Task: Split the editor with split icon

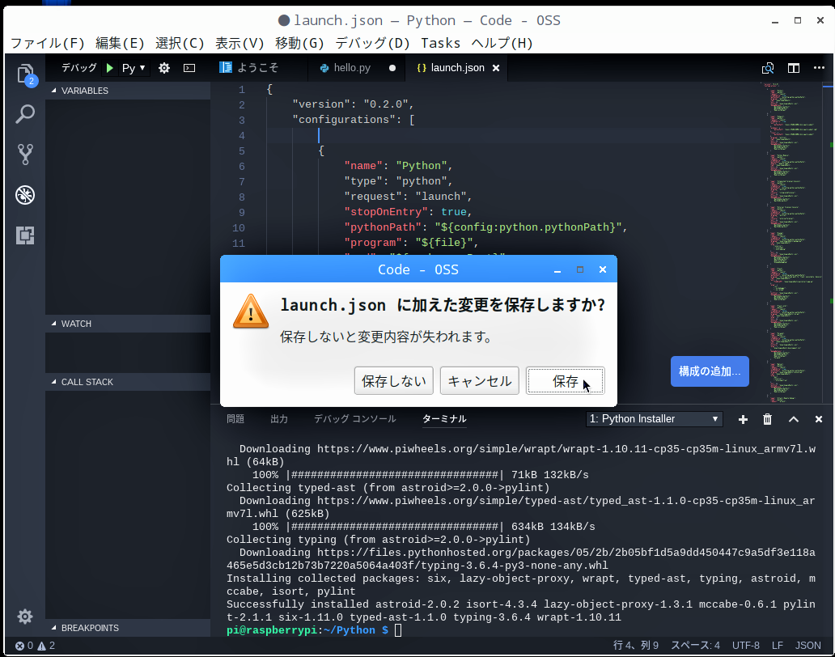Action: click(794, 68)
